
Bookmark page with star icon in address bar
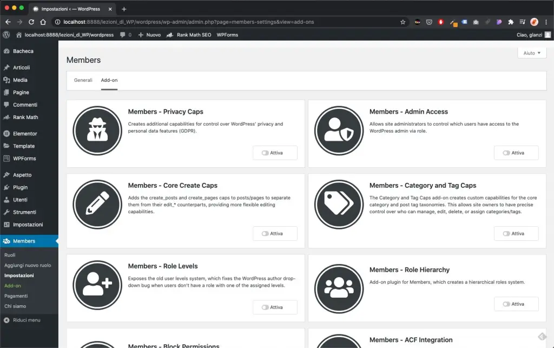pos(403,22)
